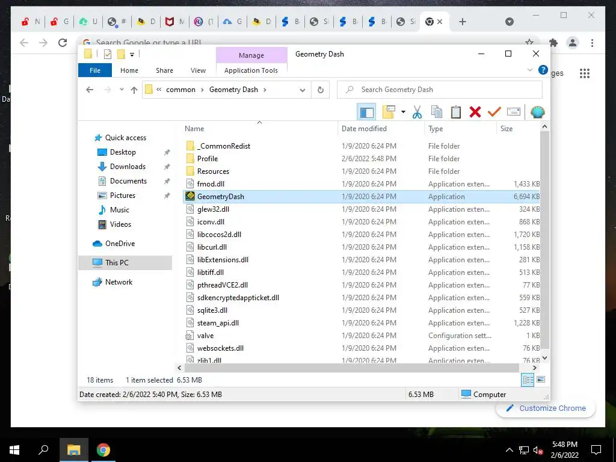616x462 pixels.
Task: Click the Paste clipboard toolbar icon
Action: [456, 112]
